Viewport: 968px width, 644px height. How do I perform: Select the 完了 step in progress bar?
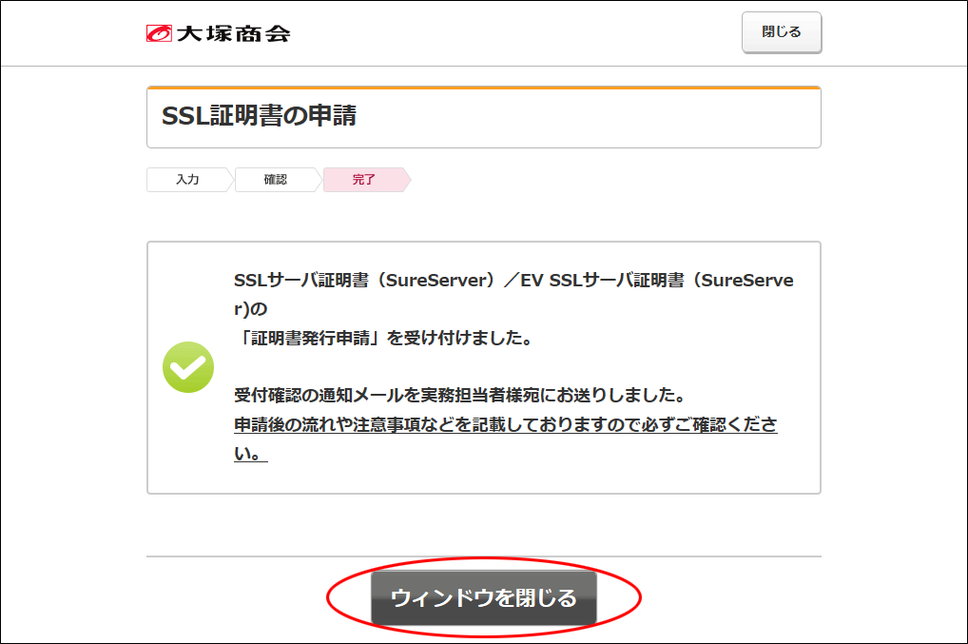click(x=365, y=180)
